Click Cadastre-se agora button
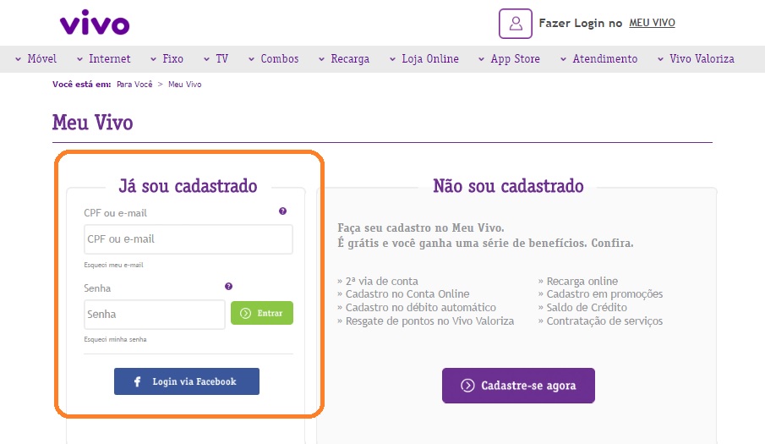The image size is (765, 444). (x=518, y=386)
